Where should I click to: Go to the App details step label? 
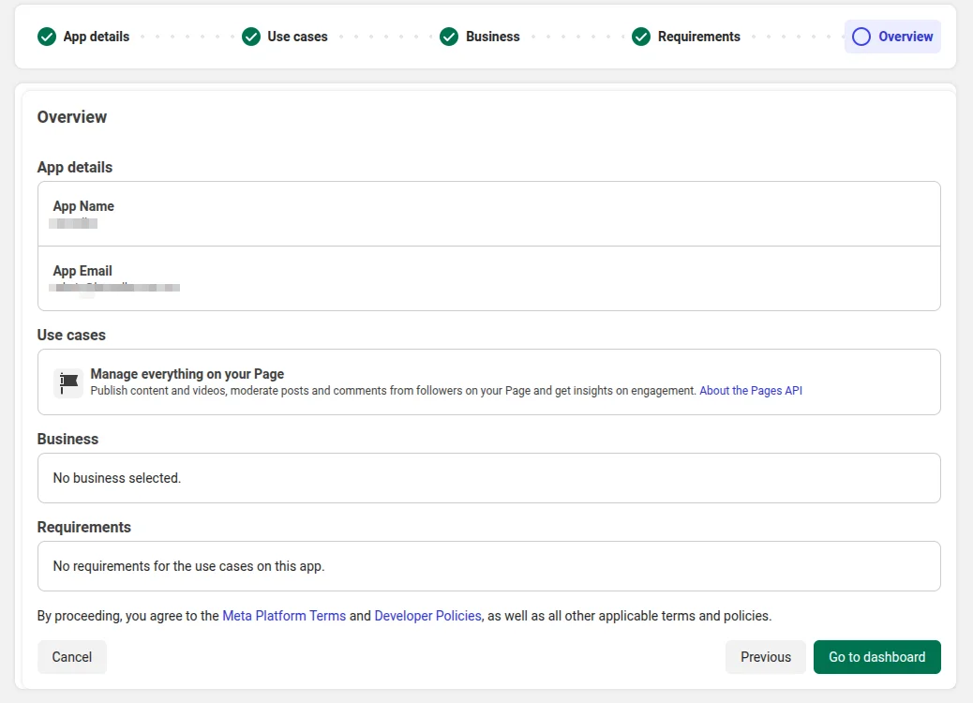[x=96, y=37]
